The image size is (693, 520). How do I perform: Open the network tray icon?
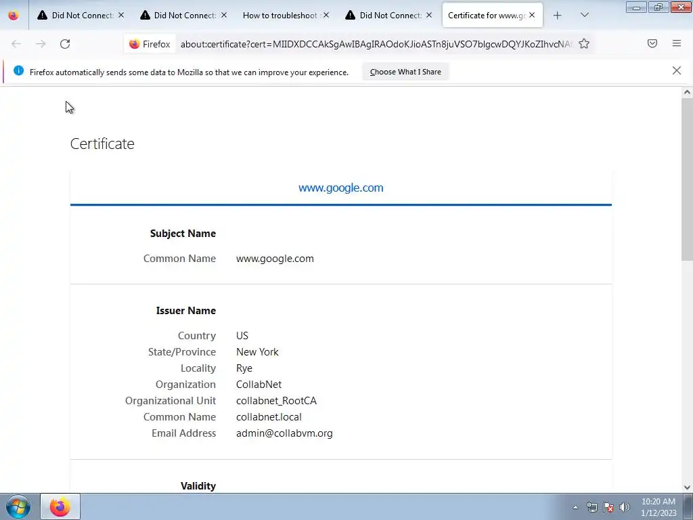point(591,507)
